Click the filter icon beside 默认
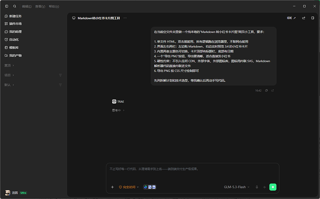This screenshot has width=320, height=199. (60, 85)
